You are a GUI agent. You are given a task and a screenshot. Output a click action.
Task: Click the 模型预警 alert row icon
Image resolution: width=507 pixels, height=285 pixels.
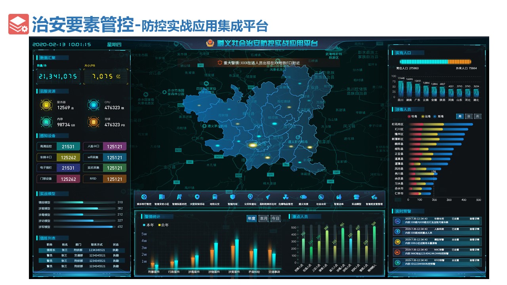click(397, 241)
